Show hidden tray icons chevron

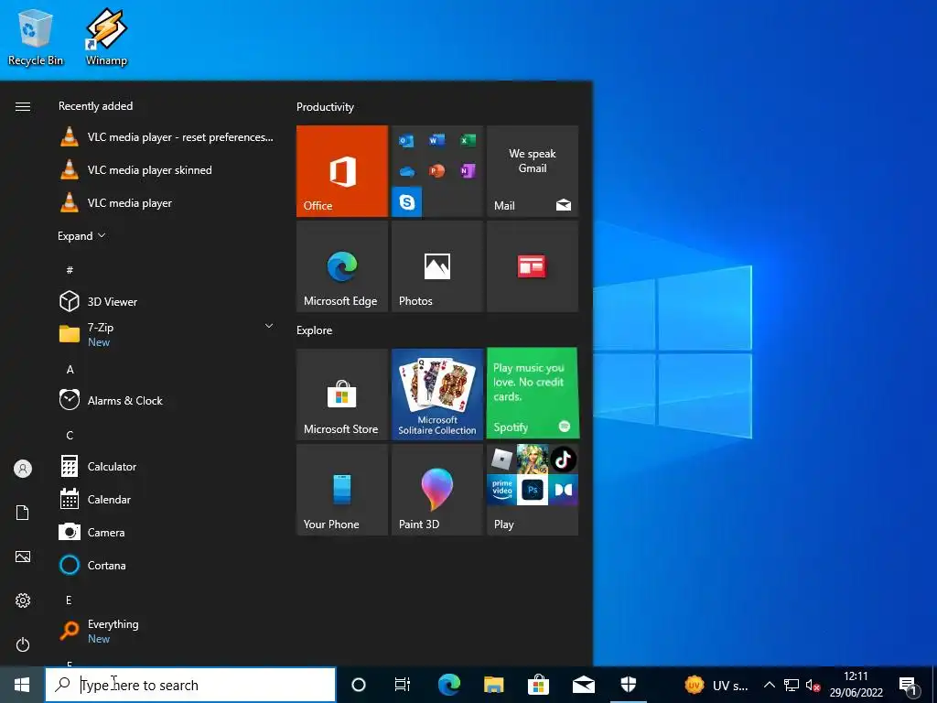(770, 685)
